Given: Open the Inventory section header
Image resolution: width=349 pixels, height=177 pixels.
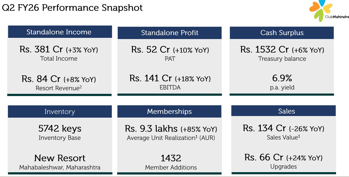Looking at the screenshot, I should click(60, 112).
